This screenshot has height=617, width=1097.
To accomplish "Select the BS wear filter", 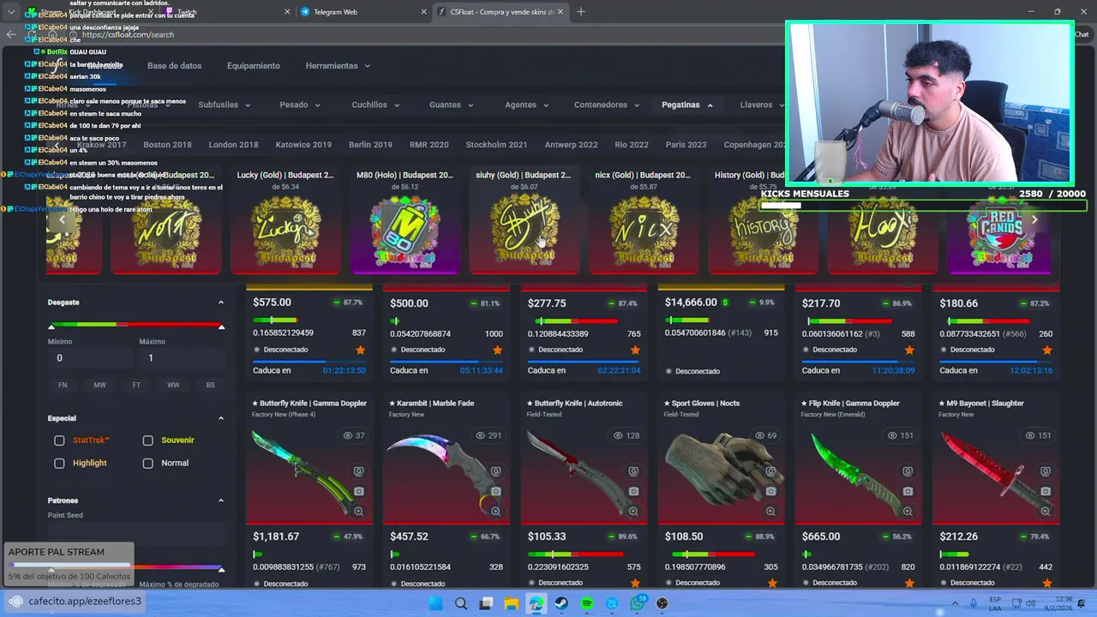I will pos(210,385).
